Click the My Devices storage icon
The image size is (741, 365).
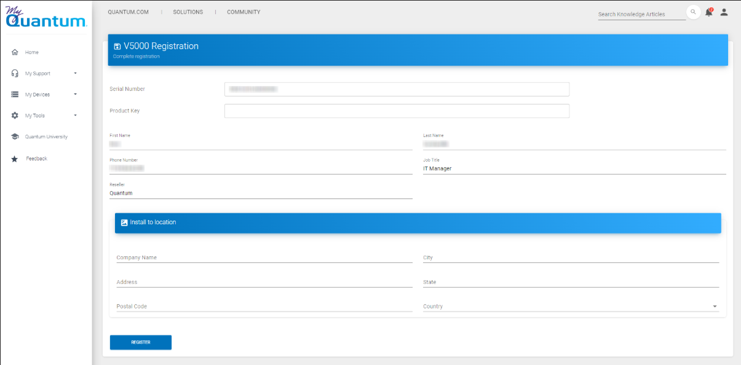coord(15,95)
